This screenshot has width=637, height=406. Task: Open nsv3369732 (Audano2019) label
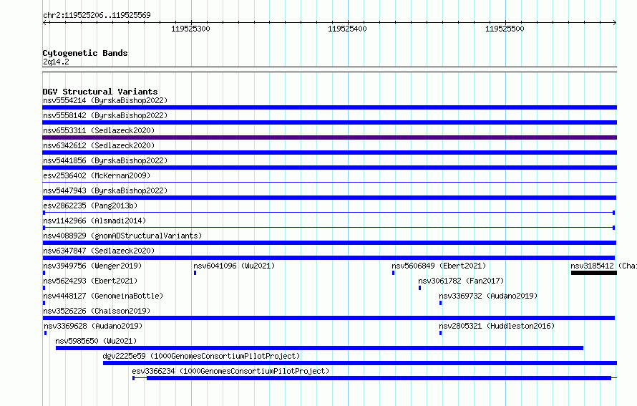488,296
